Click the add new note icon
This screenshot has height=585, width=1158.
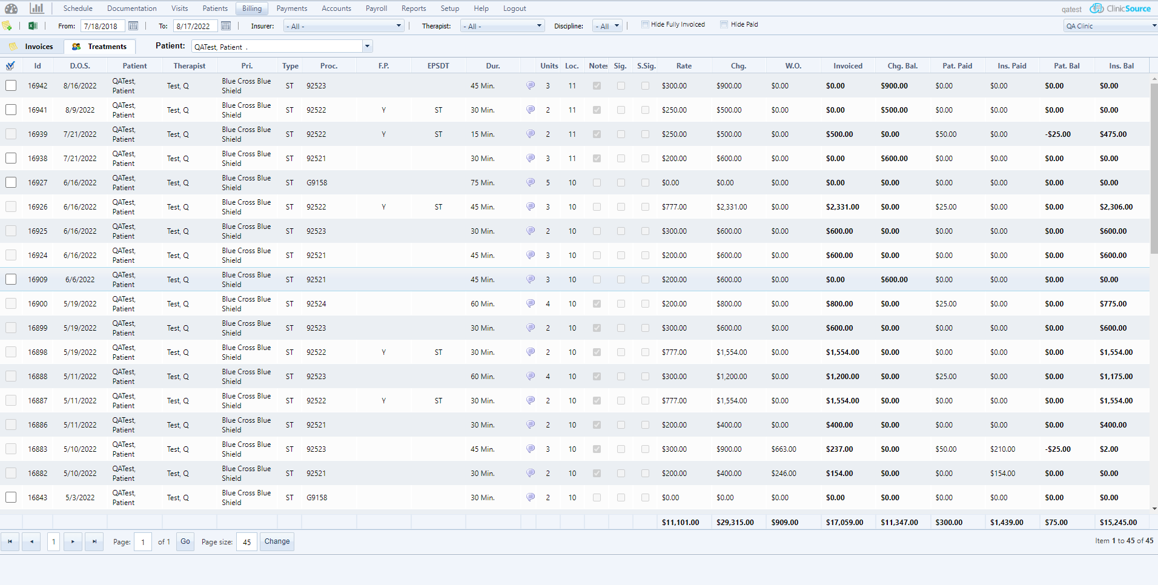tap(7, 26)
